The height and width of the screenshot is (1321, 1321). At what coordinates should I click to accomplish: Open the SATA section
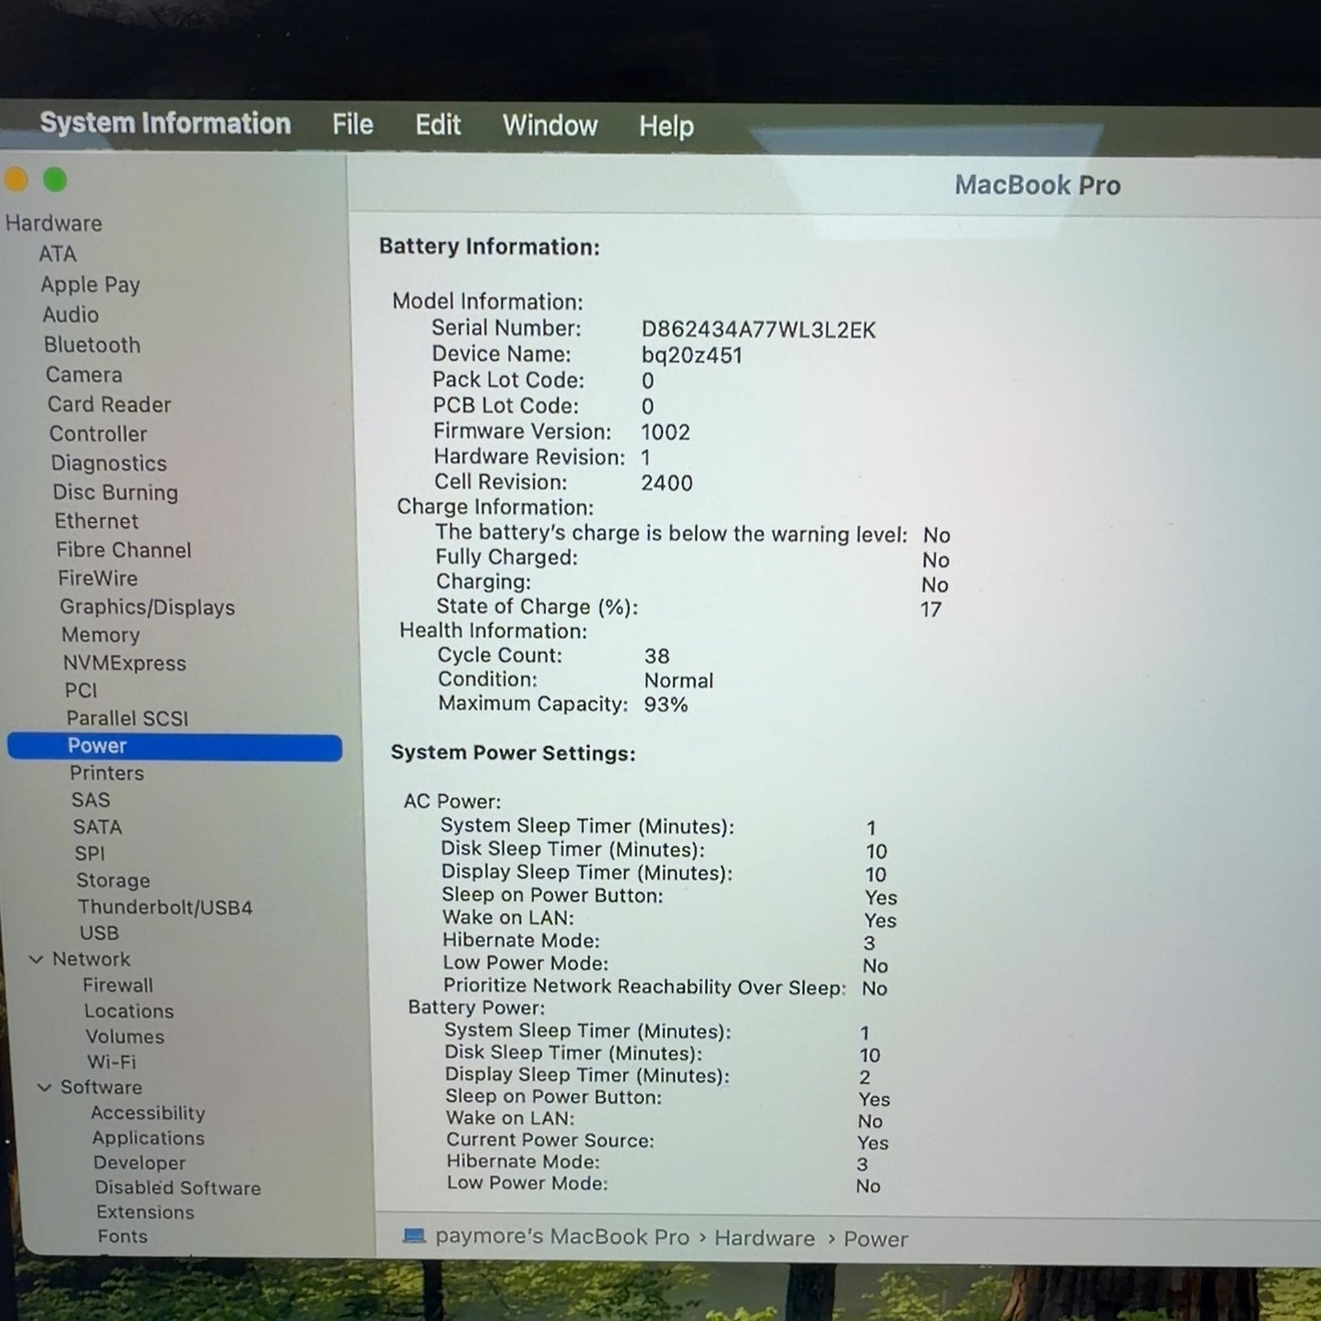pyautogui.click(x=98, y=826)
